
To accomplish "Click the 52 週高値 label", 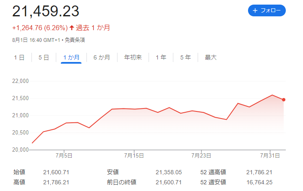I will [213, 172].
